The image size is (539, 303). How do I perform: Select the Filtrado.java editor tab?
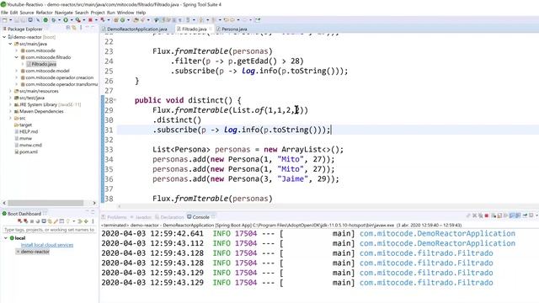pos(195,29)
